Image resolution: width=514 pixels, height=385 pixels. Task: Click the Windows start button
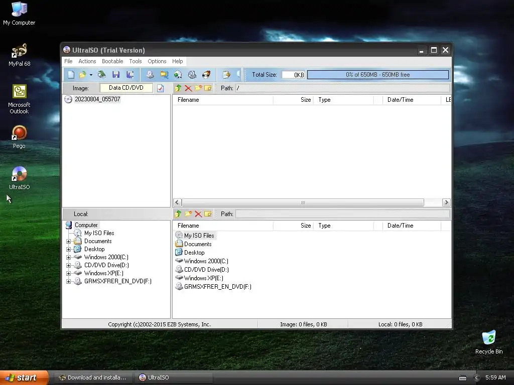click(24, 377)
